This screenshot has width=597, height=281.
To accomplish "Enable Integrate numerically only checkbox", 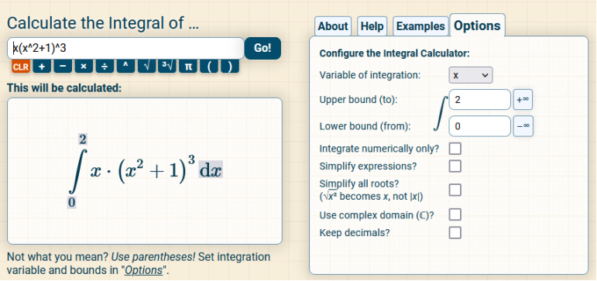I will [x=455, y=149].
